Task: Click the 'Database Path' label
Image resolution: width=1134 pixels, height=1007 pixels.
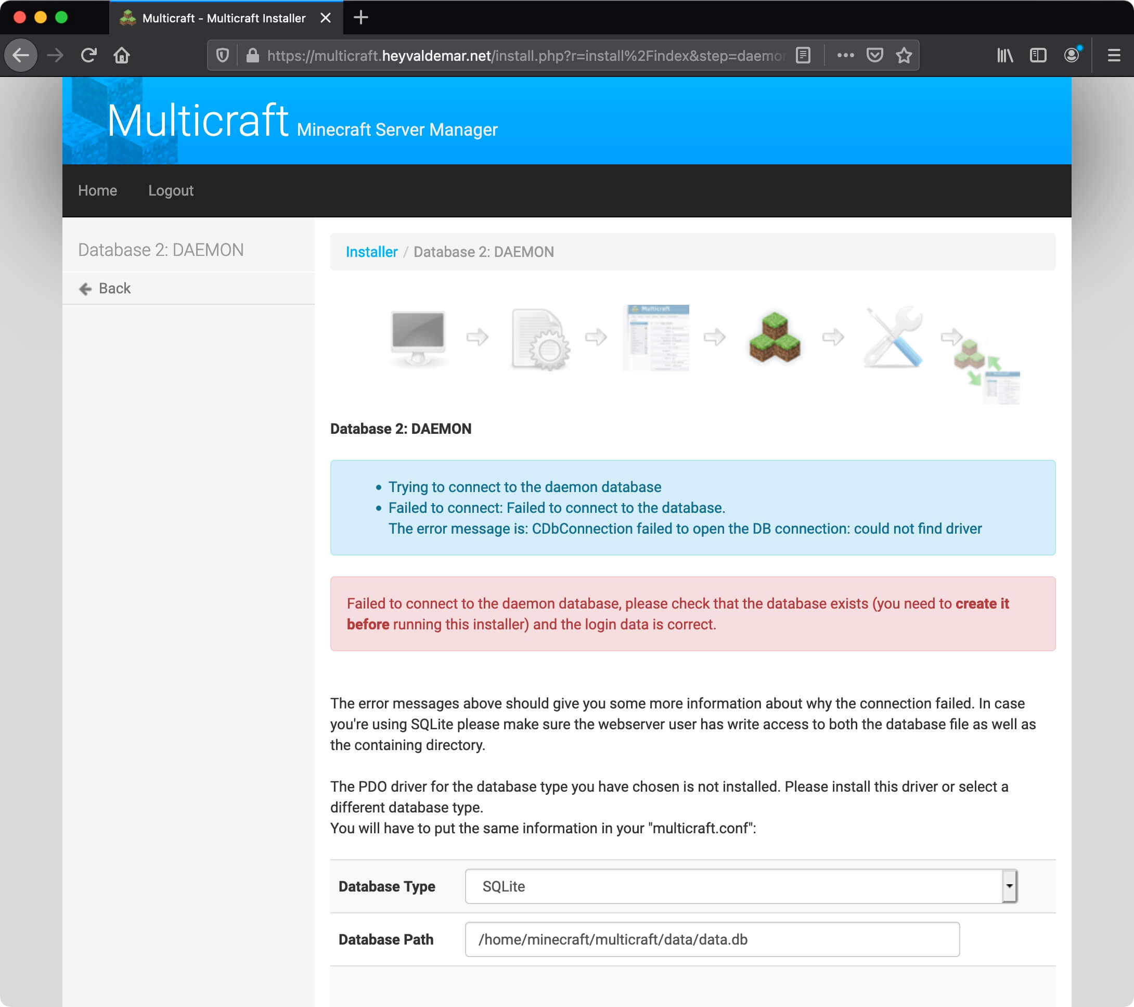Action: 386,939
